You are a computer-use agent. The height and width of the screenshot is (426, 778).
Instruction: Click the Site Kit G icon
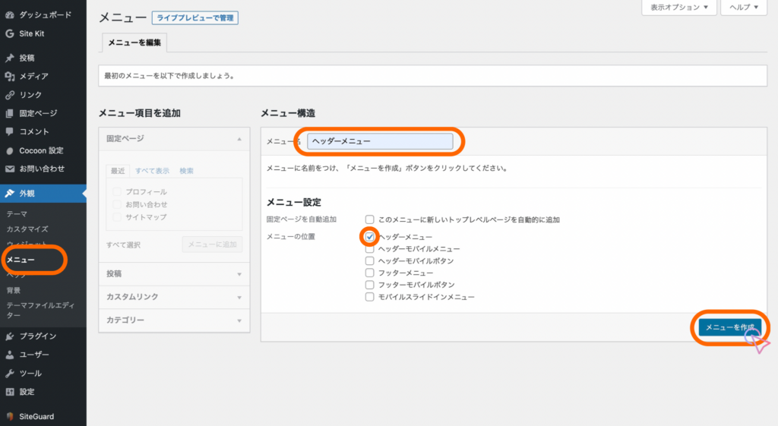(x=9, y=33)
